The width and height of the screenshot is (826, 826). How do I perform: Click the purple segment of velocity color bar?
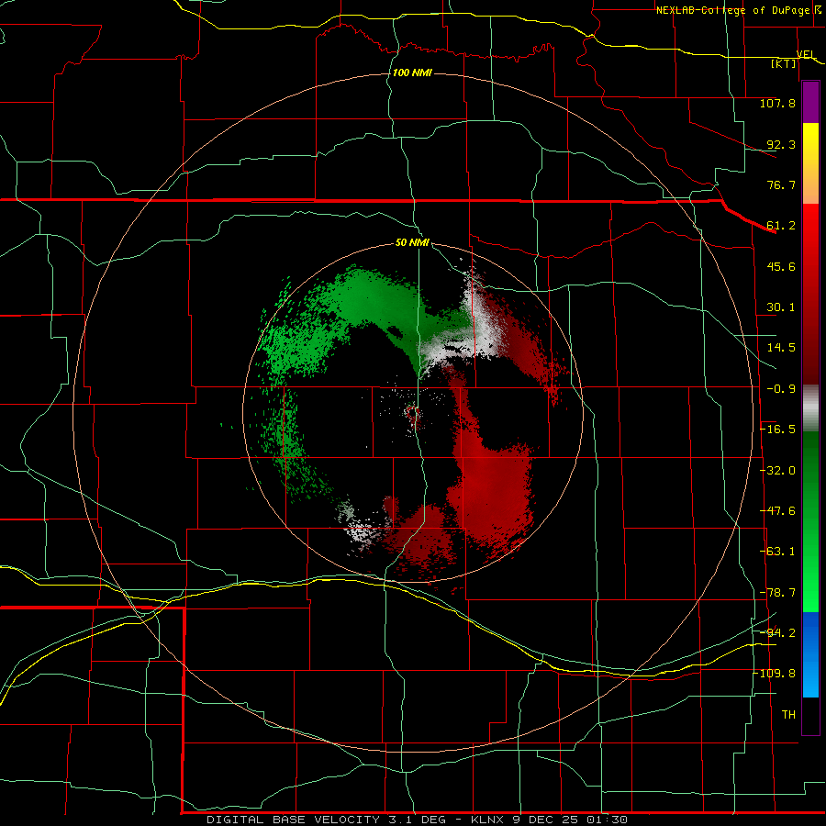(x=810, y=103)
